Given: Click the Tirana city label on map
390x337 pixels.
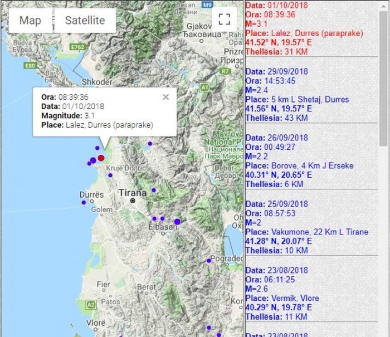Looking at the screenshot, I should 133,193.
